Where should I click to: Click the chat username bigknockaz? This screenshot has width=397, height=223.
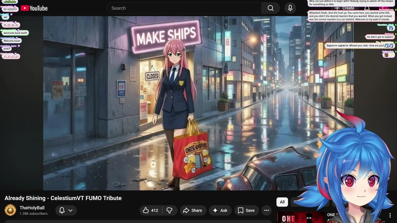388,51
